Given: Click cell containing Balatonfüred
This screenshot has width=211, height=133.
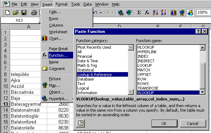Looking at the screenshot, I should tap(28, 122).
